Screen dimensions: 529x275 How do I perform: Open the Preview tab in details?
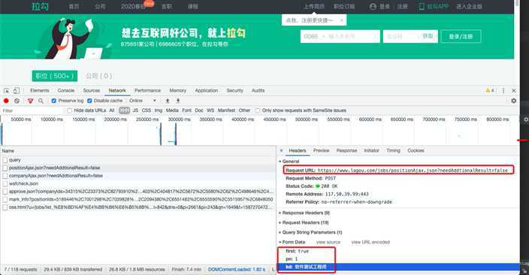point(321,150)
